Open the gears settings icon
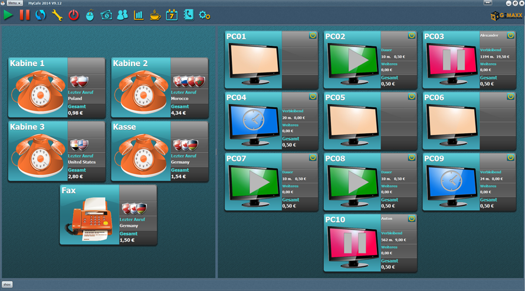Viewport: 525px width, 291px height. point(205,15)
